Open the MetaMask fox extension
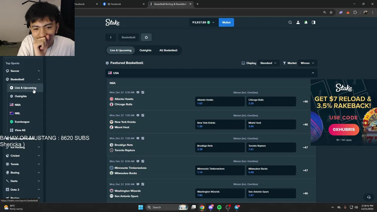 [x=348, y=12]
